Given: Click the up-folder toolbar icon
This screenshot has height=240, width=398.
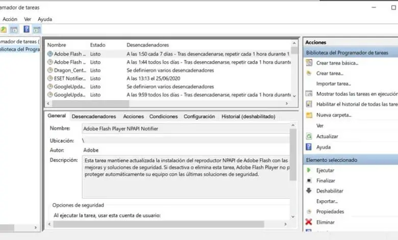Looking at the screenshot, I should click(x=3, y=30).
